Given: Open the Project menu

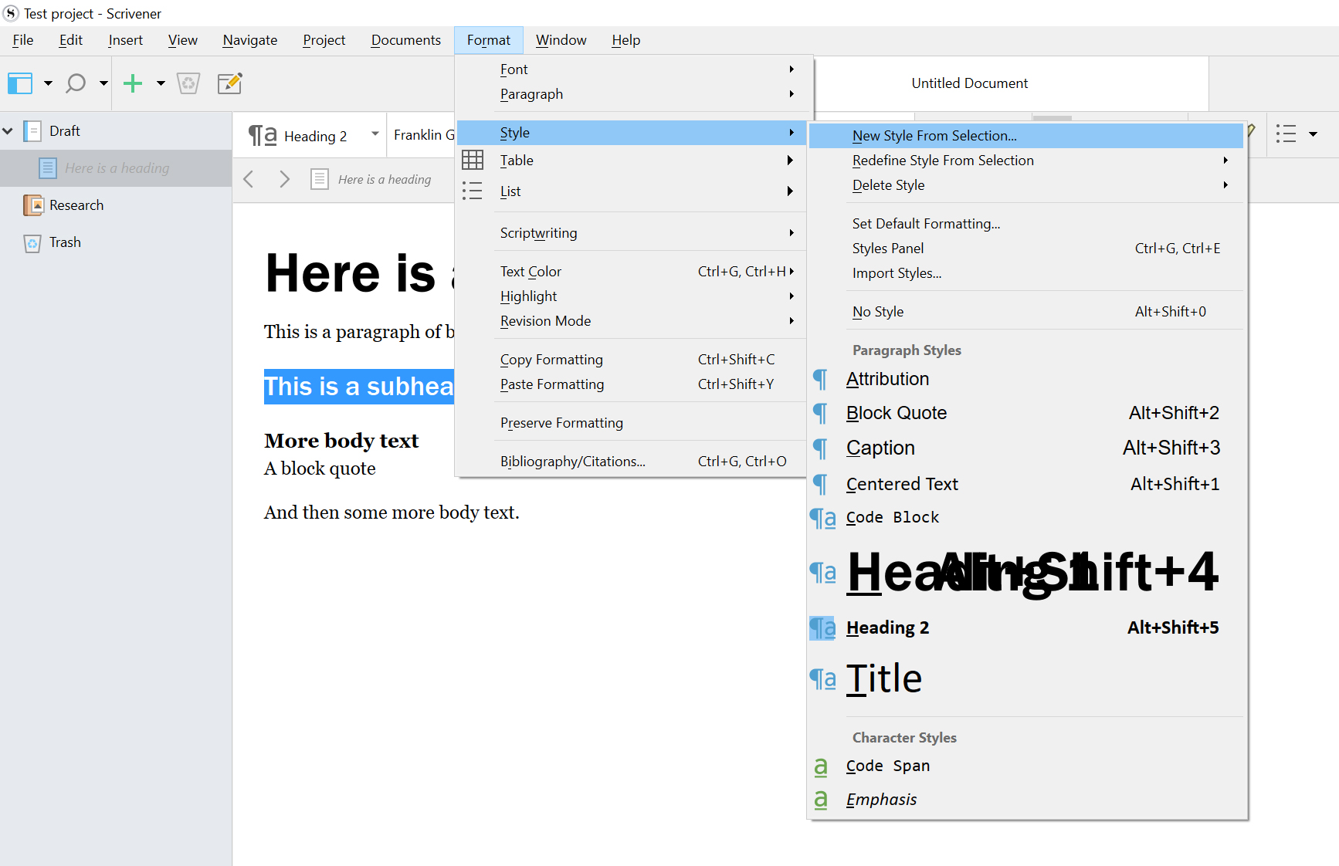Looking at the screenshot, I should pos(324,40).
